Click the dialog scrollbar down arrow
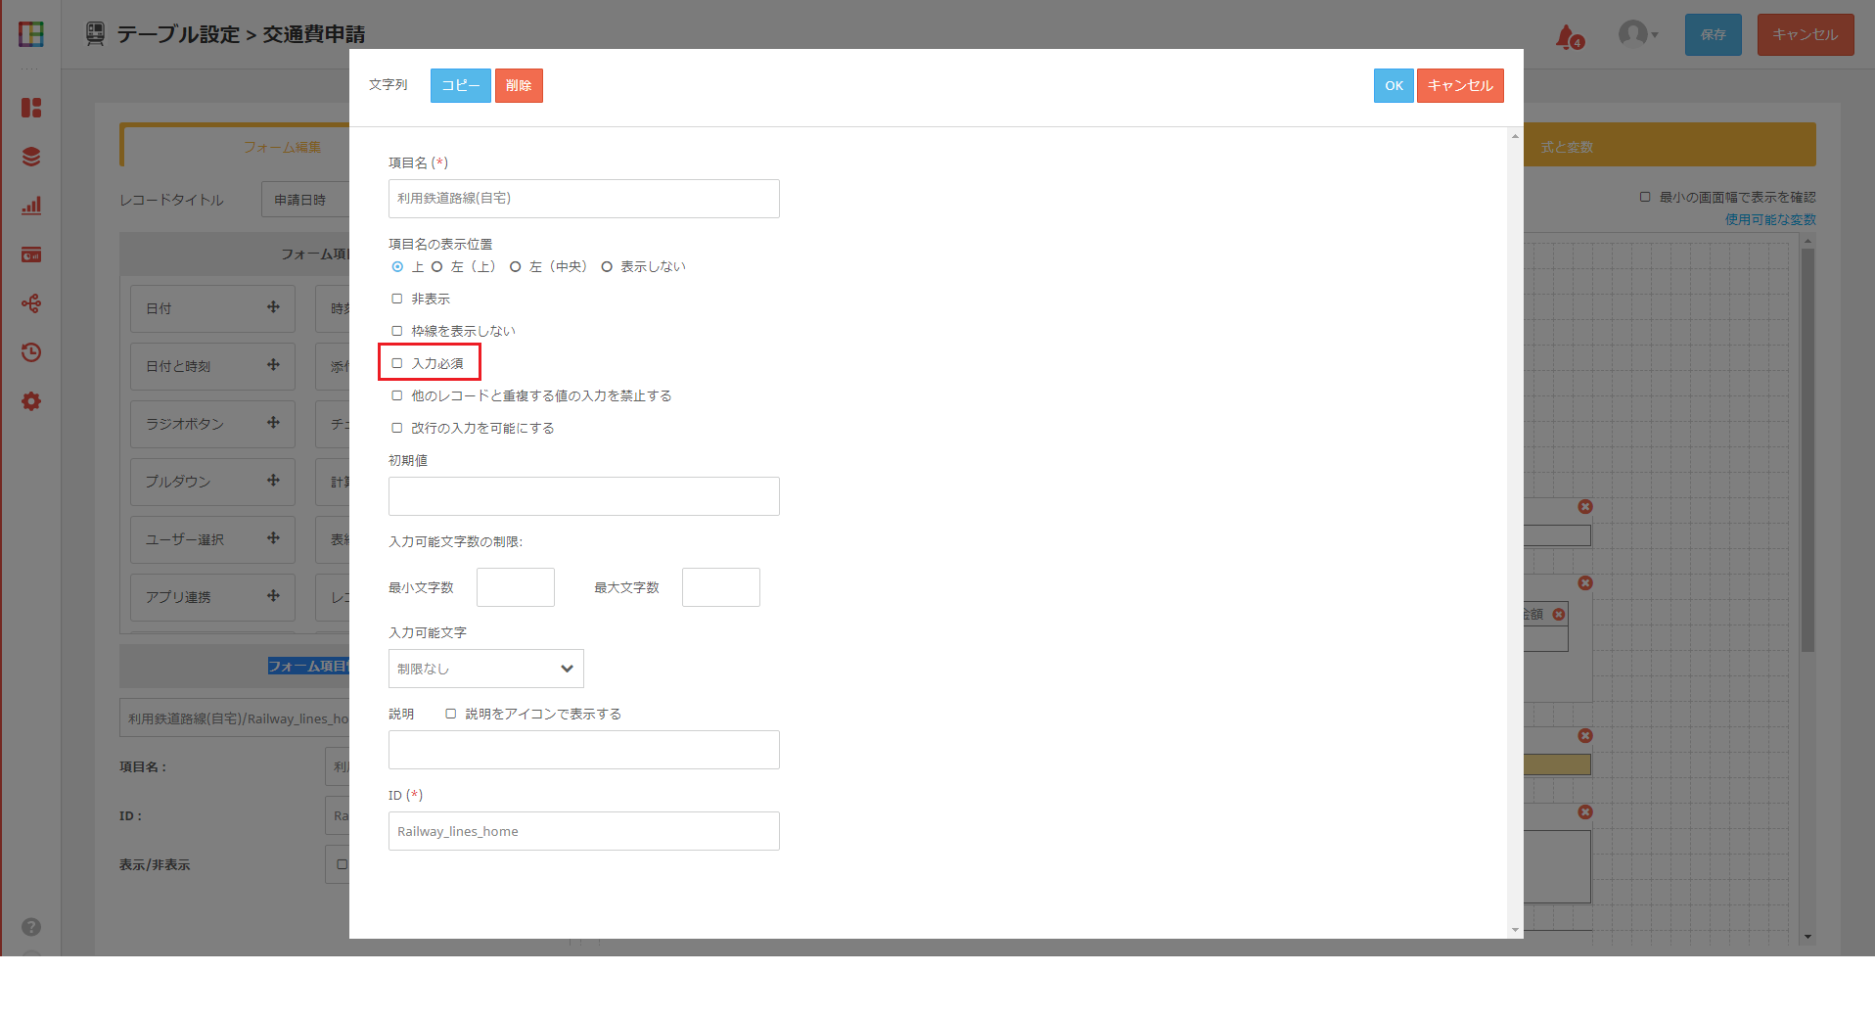Screen dimensions: 1875x1018 pos(1515,930)
